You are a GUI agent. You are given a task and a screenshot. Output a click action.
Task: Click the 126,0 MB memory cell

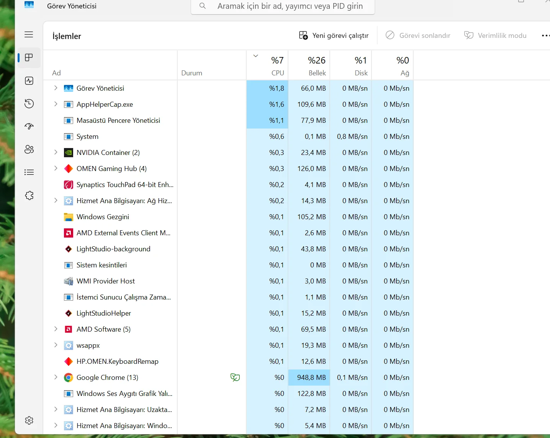coord(309,169)
